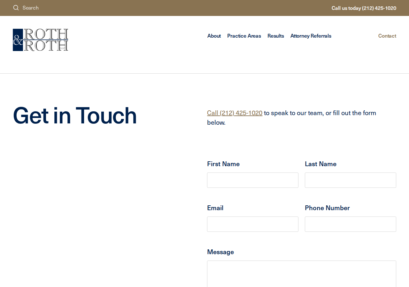Open the Practice Areas menu
The image size is (409, 287).
(244, 36)
